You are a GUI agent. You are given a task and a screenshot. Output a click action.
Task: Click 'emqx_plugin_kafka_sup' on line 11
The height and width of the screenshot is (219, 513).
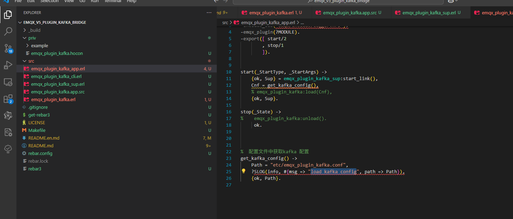click(312, 78)
